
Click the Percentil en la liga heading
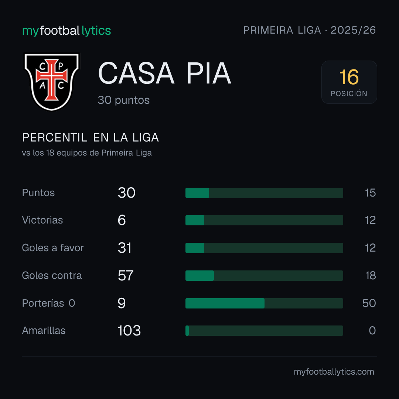point(91,138)
